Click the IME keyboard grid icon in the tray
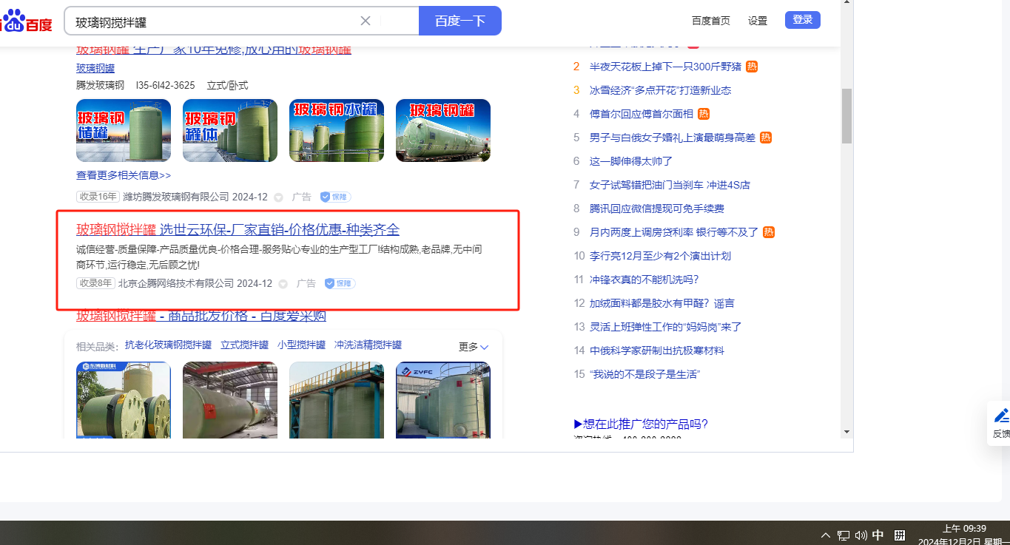Screen dimensions: 1010x545 coord(900,535)
